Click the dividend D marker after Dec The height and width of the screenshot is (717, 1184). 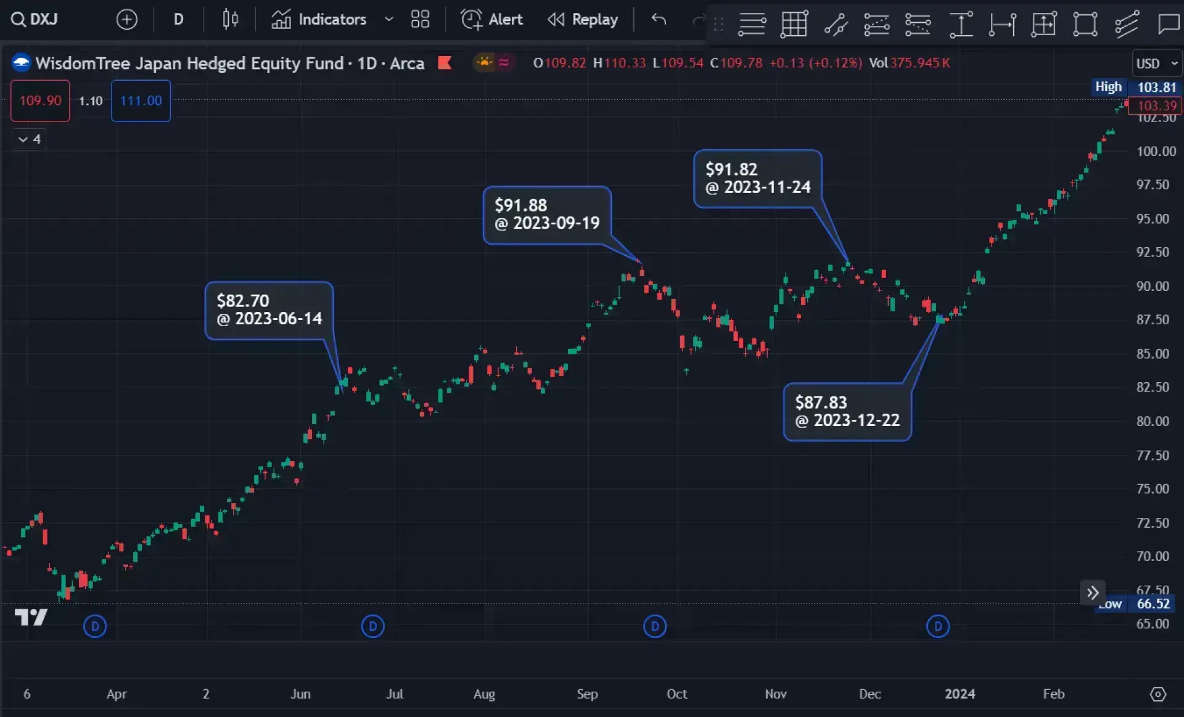click(x=938, y=626)
